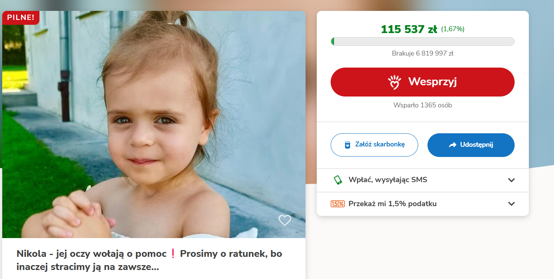Open Nikola's fundraiser photo
Viewport: 554px width, 279px height.
154,124
